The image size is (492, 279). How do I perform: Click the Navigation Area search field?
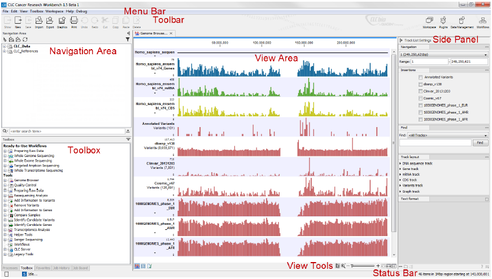coord(67,132)
